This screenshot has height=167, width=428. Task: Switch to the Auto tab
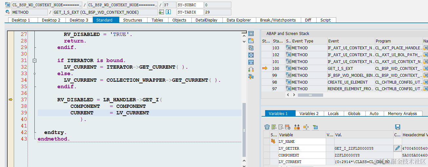pyautogui.click(x=374, y=113)
